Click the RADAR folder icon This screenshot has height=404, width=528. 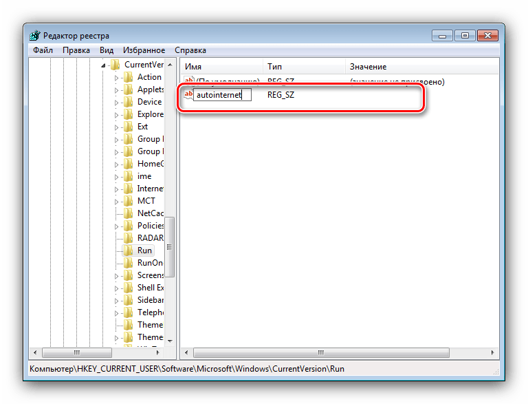pyautogui.click(x=128, y=238)
